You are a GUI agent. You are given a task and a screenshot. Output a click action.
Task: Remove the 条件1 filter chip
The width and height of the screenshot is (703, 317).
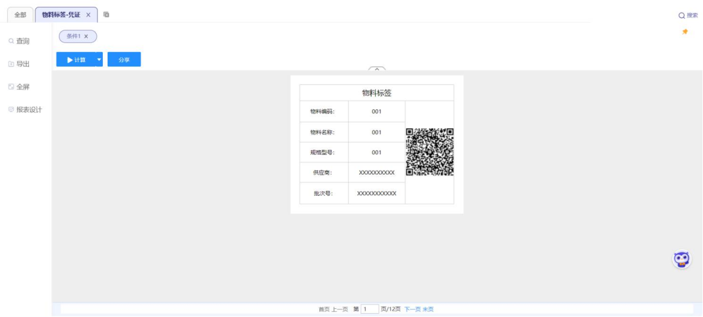tap(86, 36)
